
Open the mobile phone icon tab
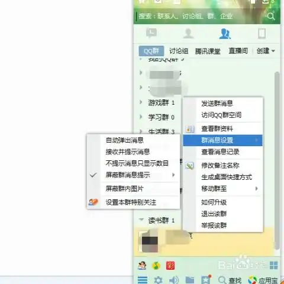tap(262, 34)
